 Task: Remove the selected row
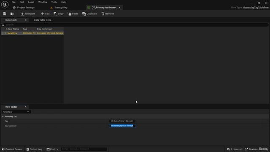[x=108, y=14]
